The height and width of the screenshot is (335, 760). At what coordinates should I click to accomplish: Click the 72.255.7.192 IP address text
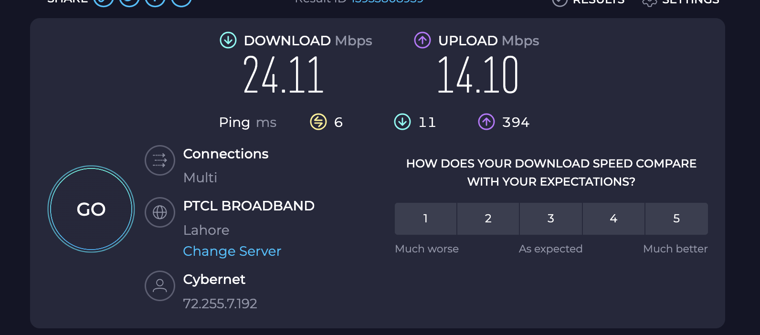220,304
